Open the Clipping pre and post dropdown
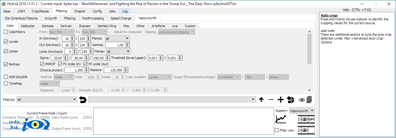The height and width of the screenshot is (138, 396). coord(176,32)
